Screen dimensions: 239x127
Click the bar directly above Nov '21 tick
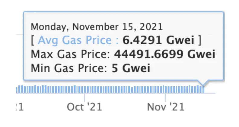pos(166,90)
